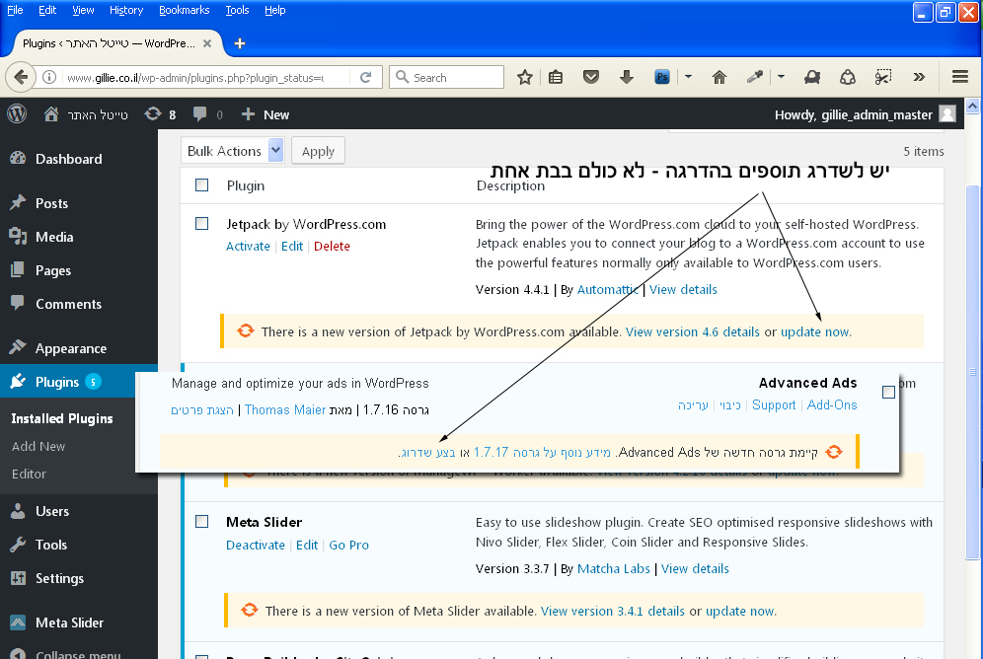Tick the select-all plugins checkbox

pos(202,184)
